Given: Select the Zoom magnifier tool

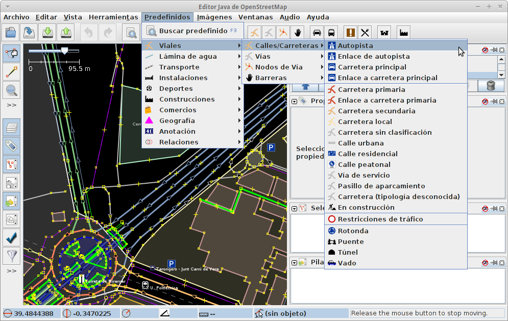Looking at the screenshot, I should 11,90.
